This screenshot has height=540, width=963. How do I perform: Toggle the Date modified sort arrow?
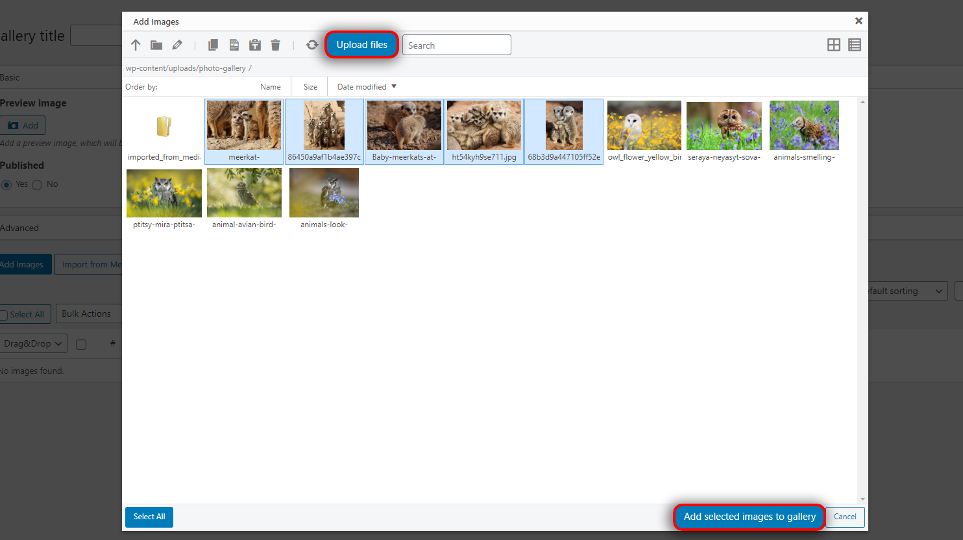click(x=394, y=86)
